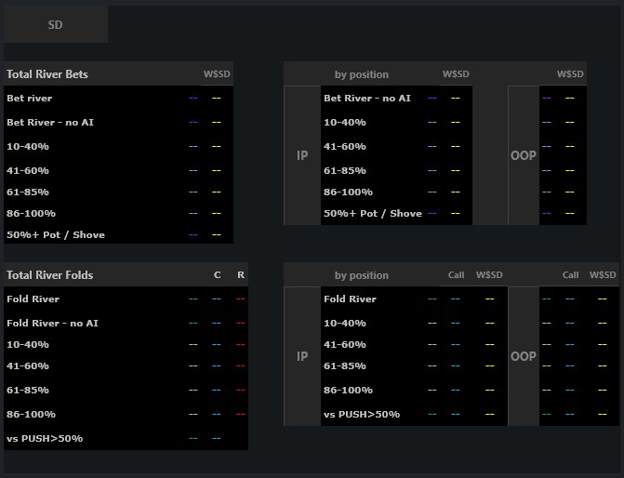Click the Bet river row label
The image size is (624, 478).
30,98
